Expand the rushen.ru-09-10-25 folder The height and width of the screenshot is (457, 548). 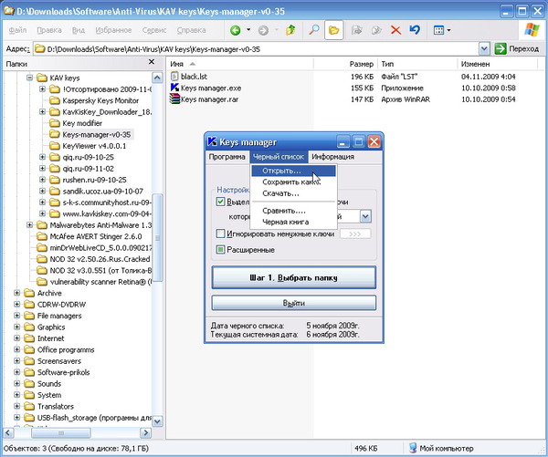(42, 180)
